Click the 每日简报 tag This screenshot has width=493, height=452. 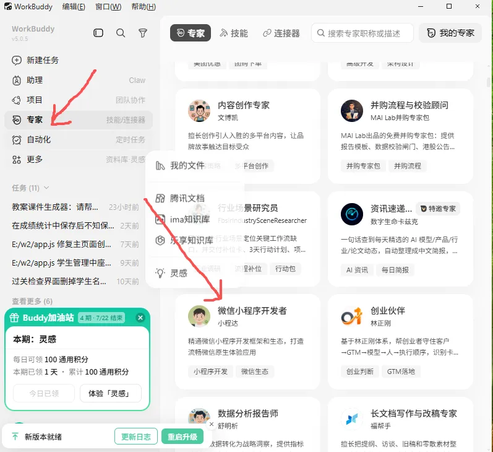[x=395, y=270]
